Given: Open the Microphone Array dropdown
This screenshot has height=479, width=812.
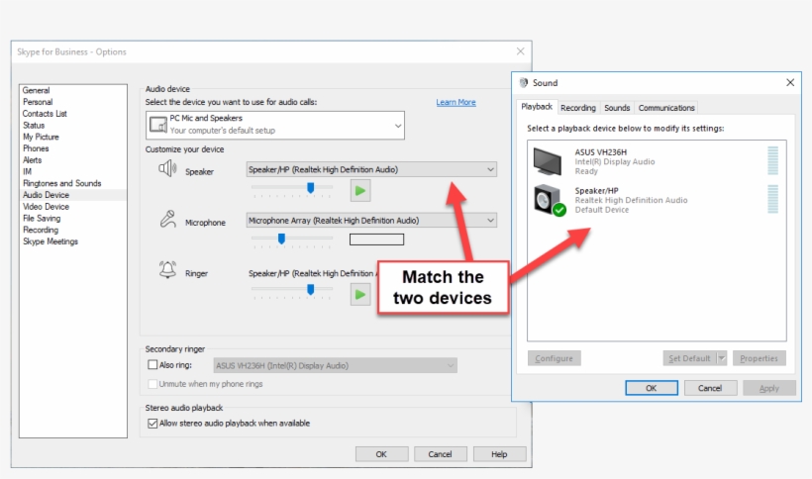Looking at the screenshot, I should click(x=490, y=221).
